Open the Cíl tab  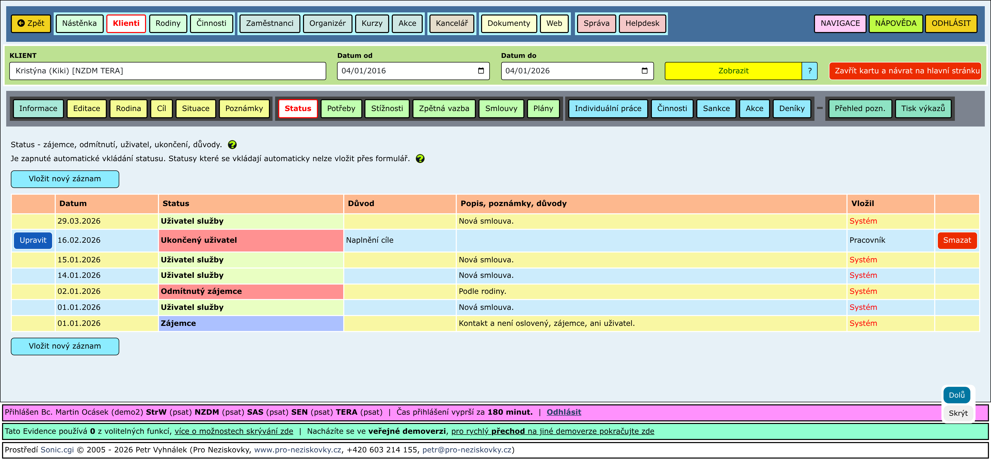click(x=162, y=108)
